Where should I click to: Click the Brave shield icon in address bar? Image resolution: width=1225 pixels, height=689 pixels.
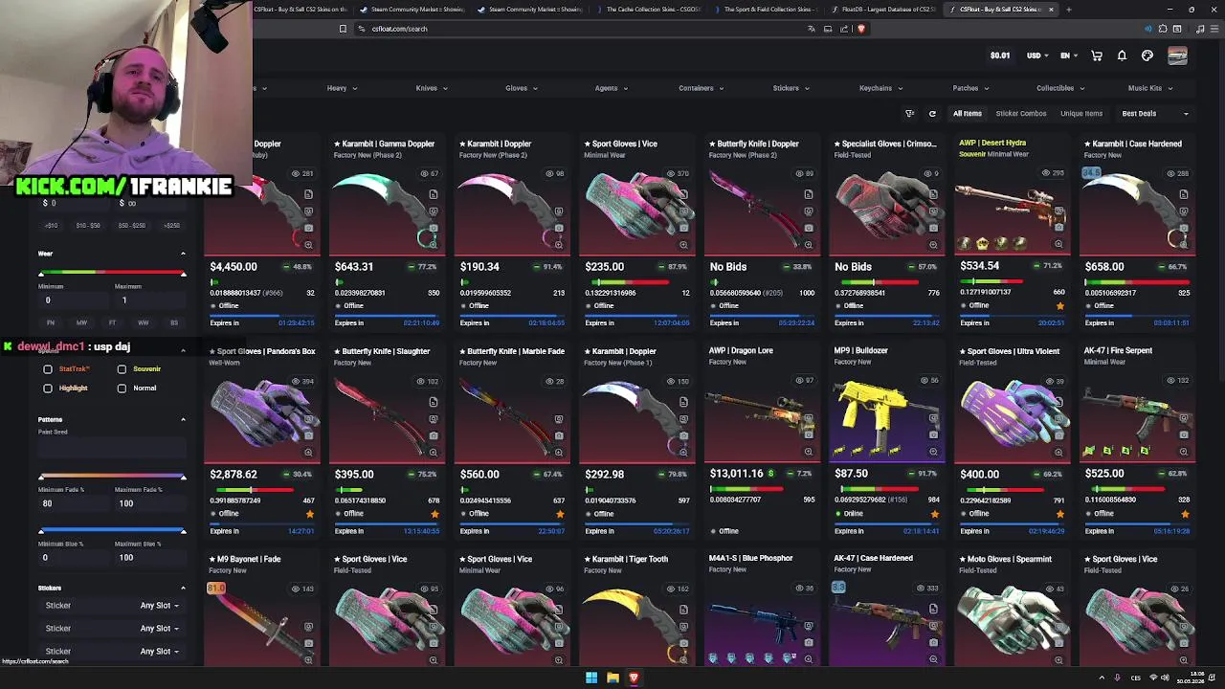click(860, 29)
